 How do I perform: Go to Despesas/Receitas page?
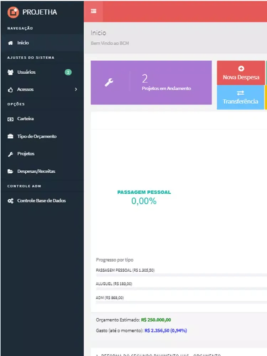pyautogui.click(x=36, y=171)
